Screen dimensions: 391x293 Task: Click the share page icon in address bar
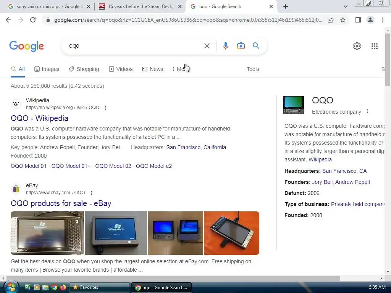click(x=331, y=20)
